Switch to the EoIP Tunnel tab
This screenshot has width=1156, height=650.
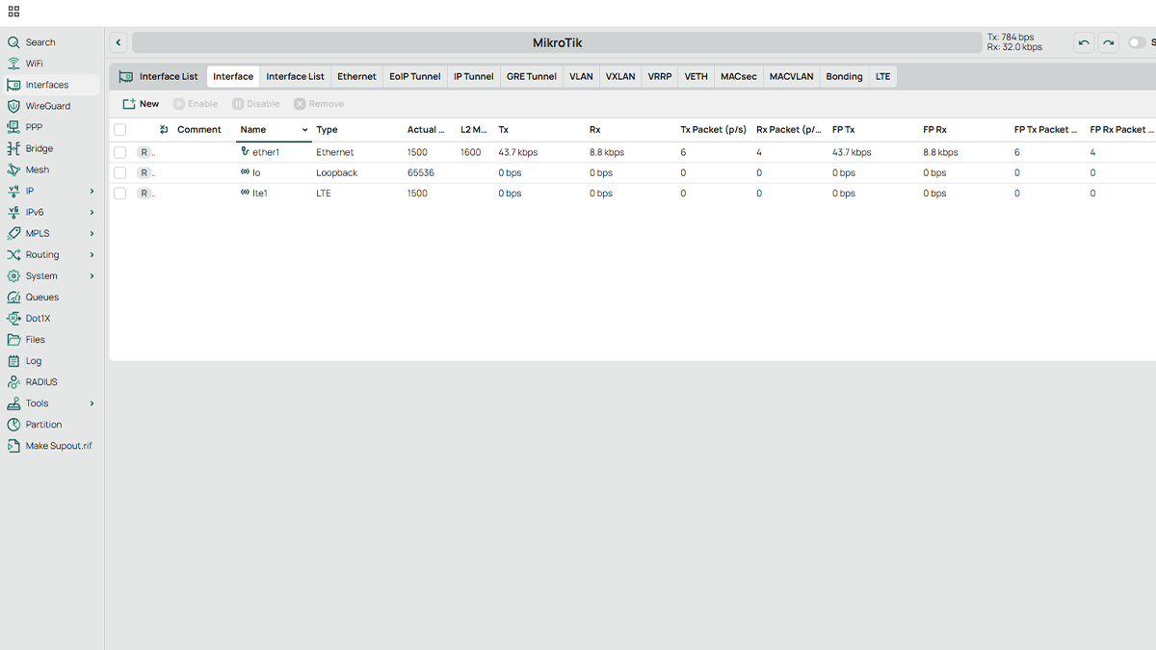[414, 77]
